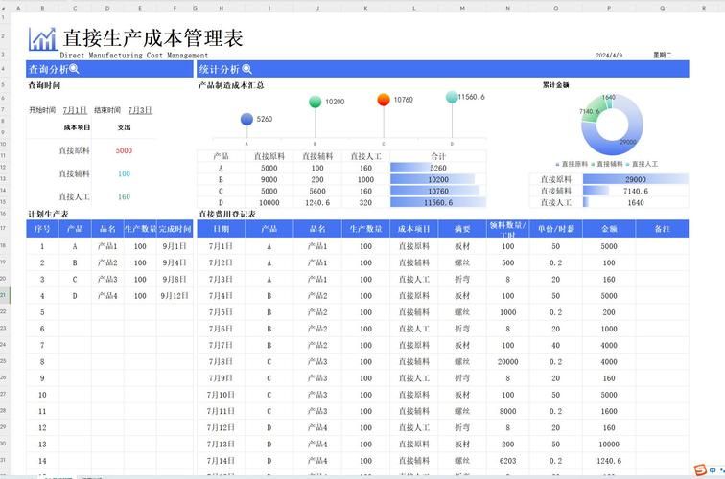
Task: Select the 29000 直接原料 cumulative bar
Action: coord(635,179)
